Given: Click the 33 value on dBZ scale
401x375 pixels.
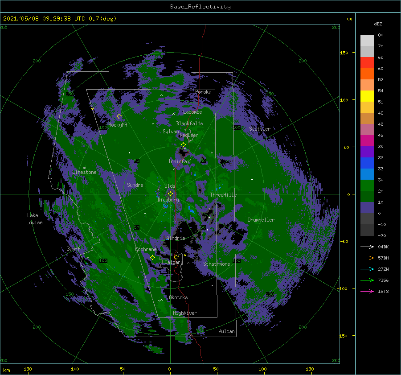Looking at the screenshot, I should (x=381, y=169).
